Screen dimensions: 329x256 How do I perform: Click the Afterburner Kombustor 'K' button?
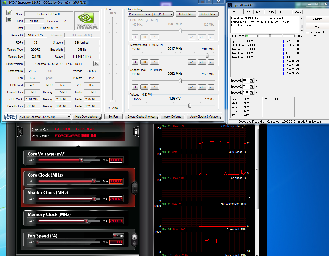pos(20,131)
